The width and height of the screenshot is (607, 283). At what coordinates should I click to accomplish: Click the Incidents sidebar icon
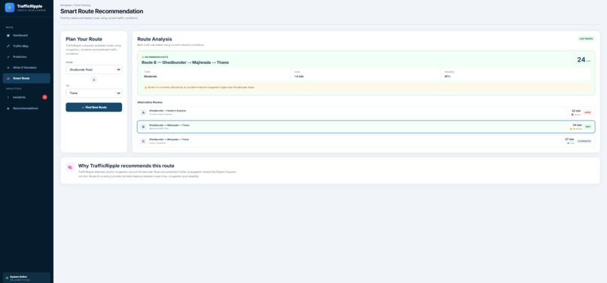click(8, 97)
